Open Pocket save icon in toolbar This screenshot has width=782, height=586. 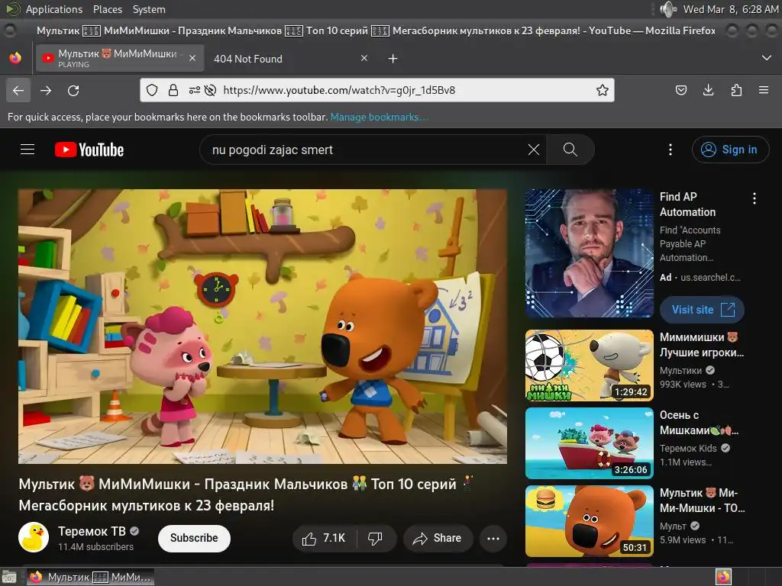coord(680,90)
